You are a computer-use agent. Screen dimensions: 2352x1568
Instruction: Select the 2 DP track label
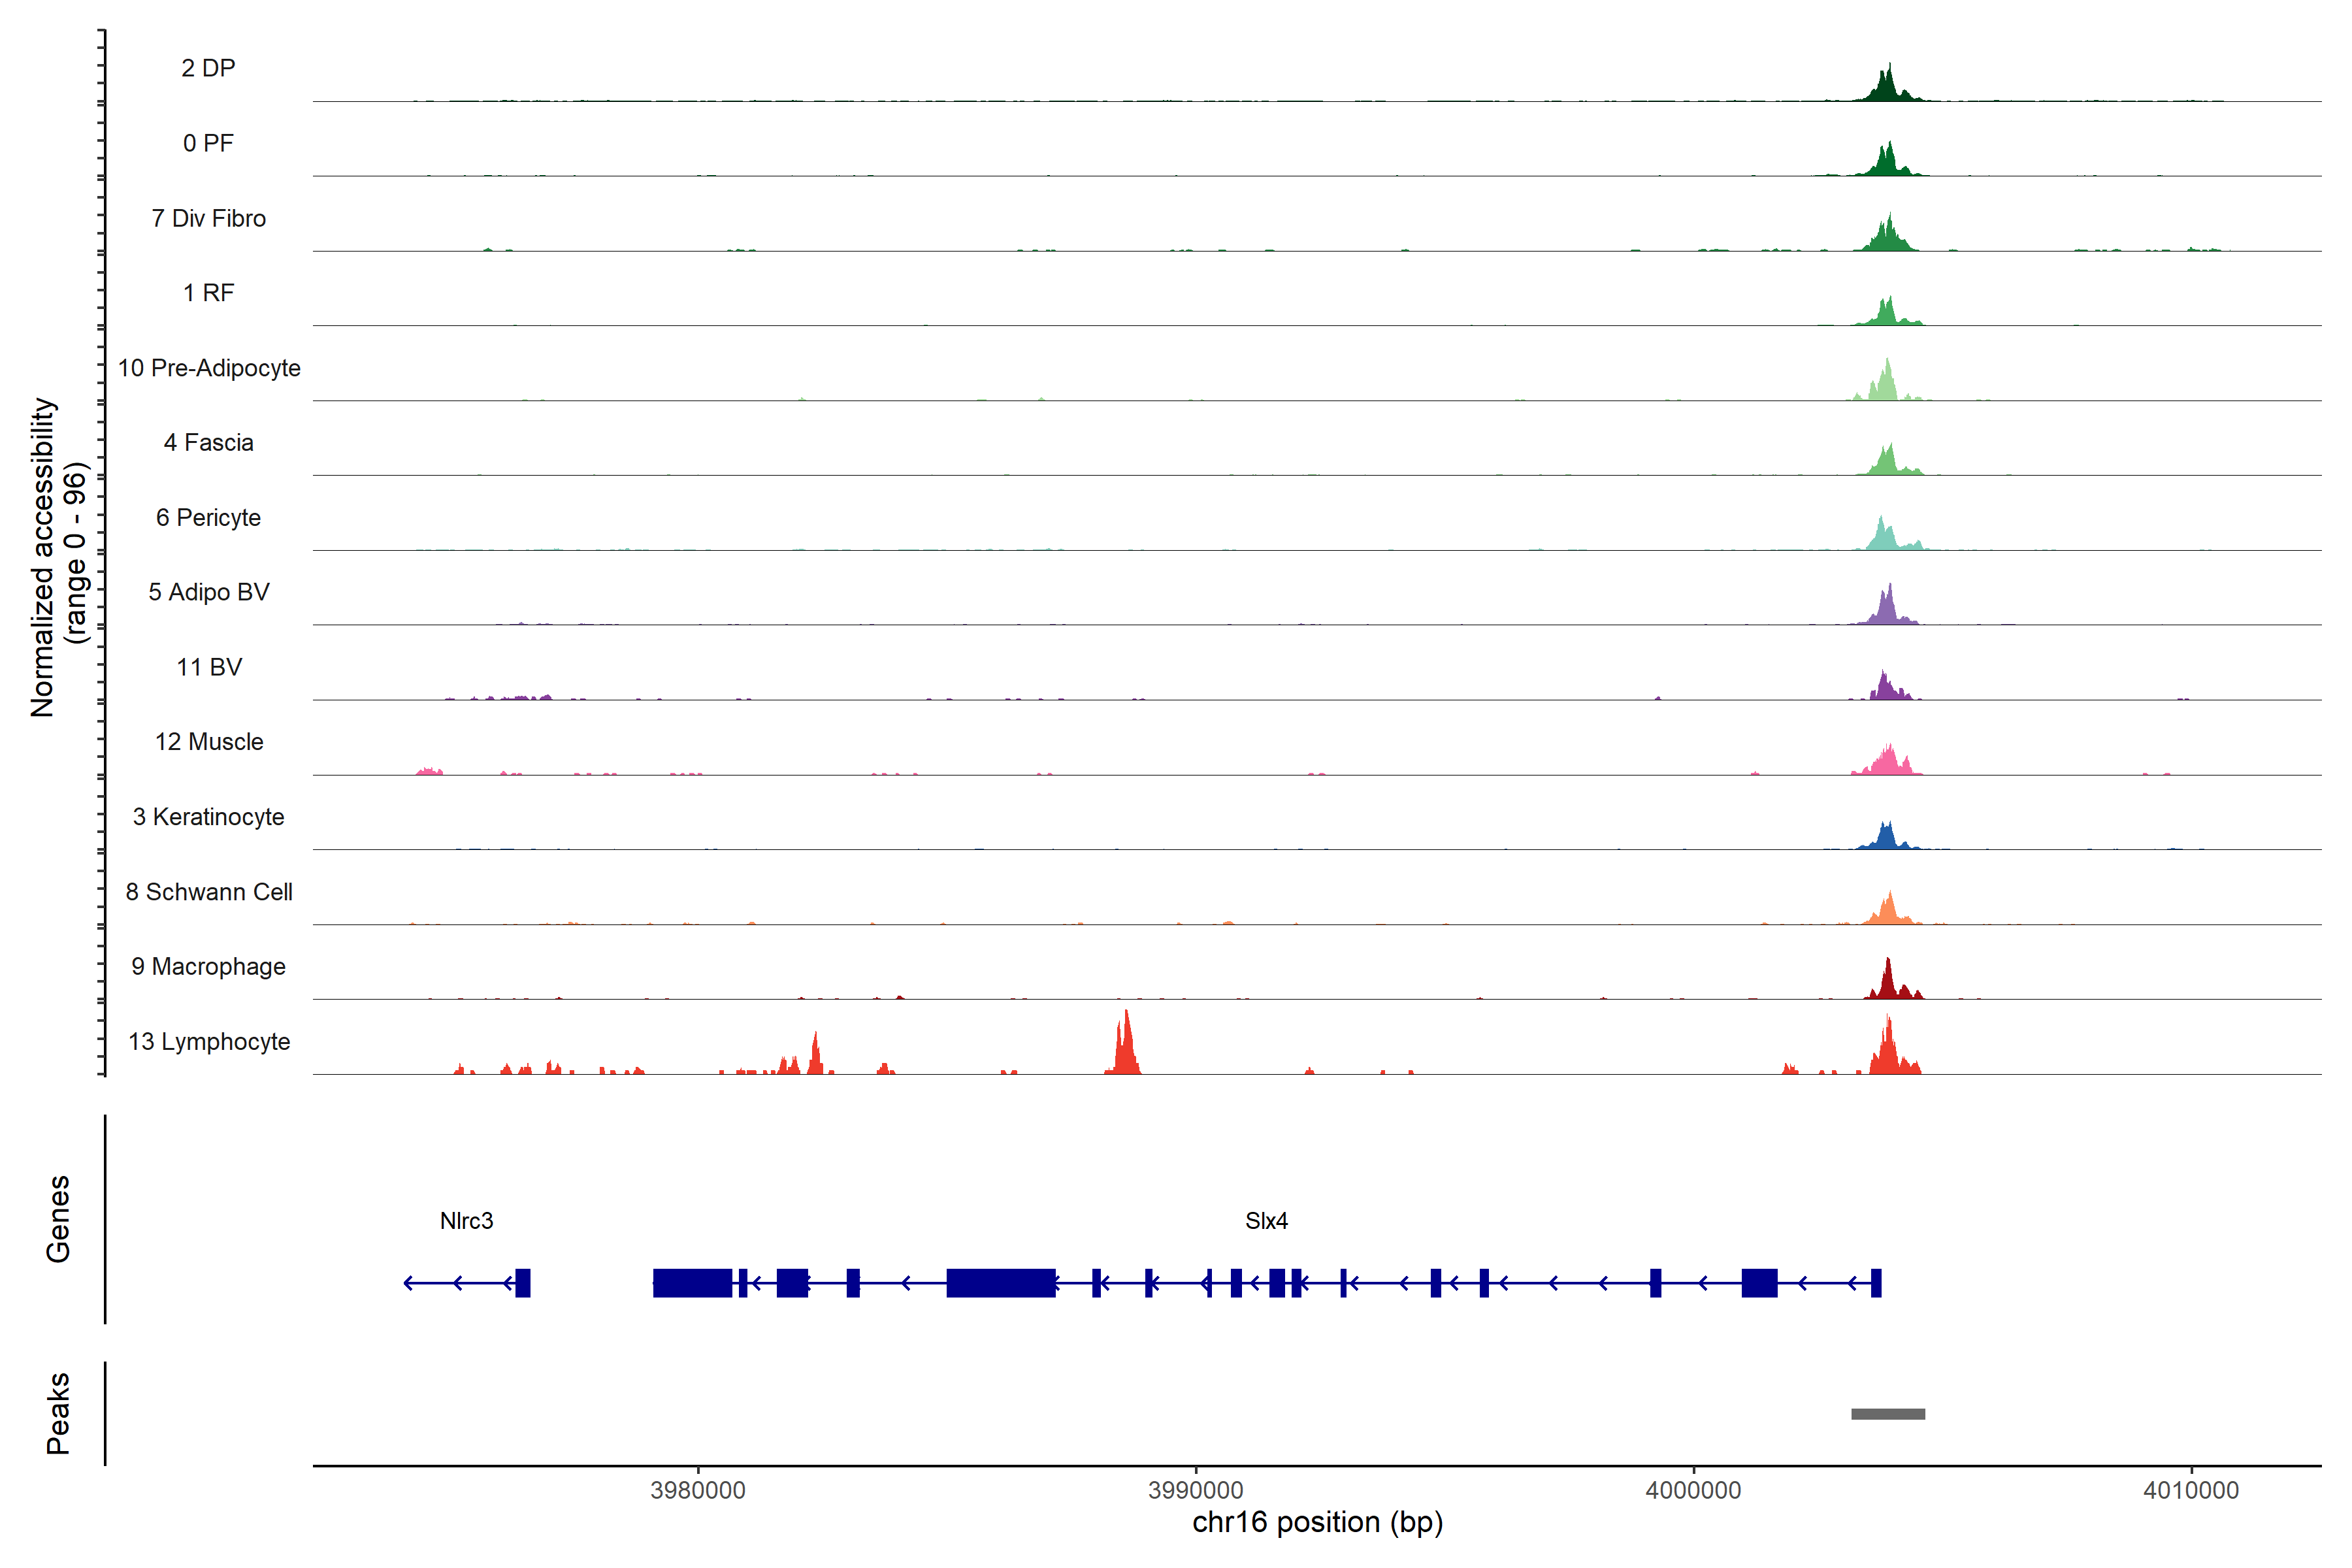pos(208,68)
